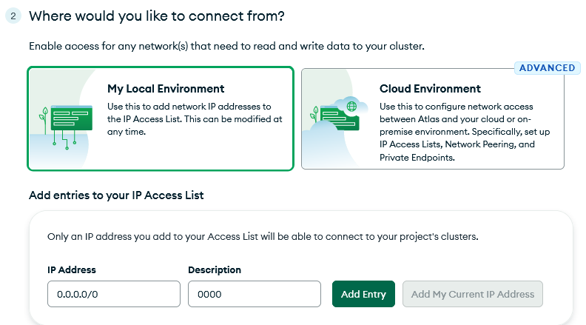Screen dimensions: 586x325
Task: Select the Cloud Environment card
Action: coord(433,118)
